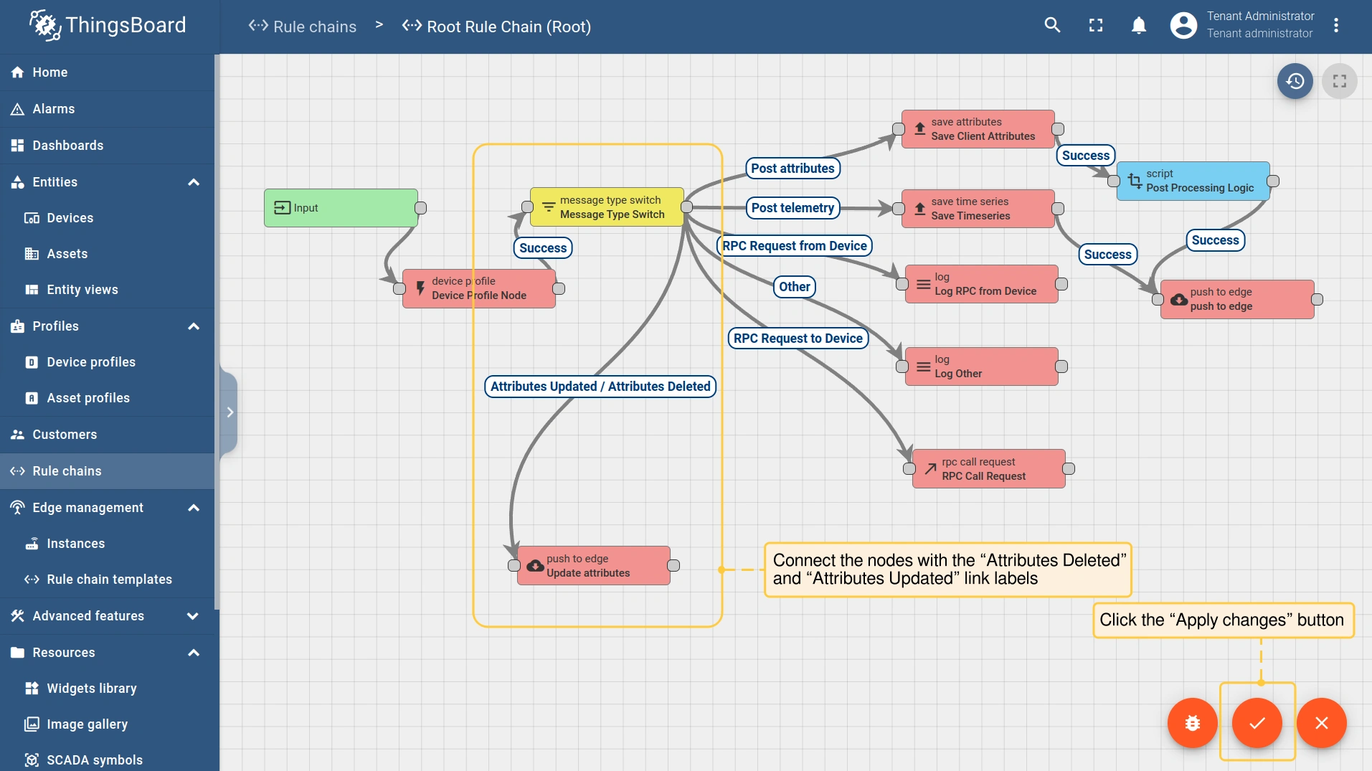The height and width of the screenshot is (771, 1372).
Task: Expand the node library side panel
Action: [x=230, y=412]
